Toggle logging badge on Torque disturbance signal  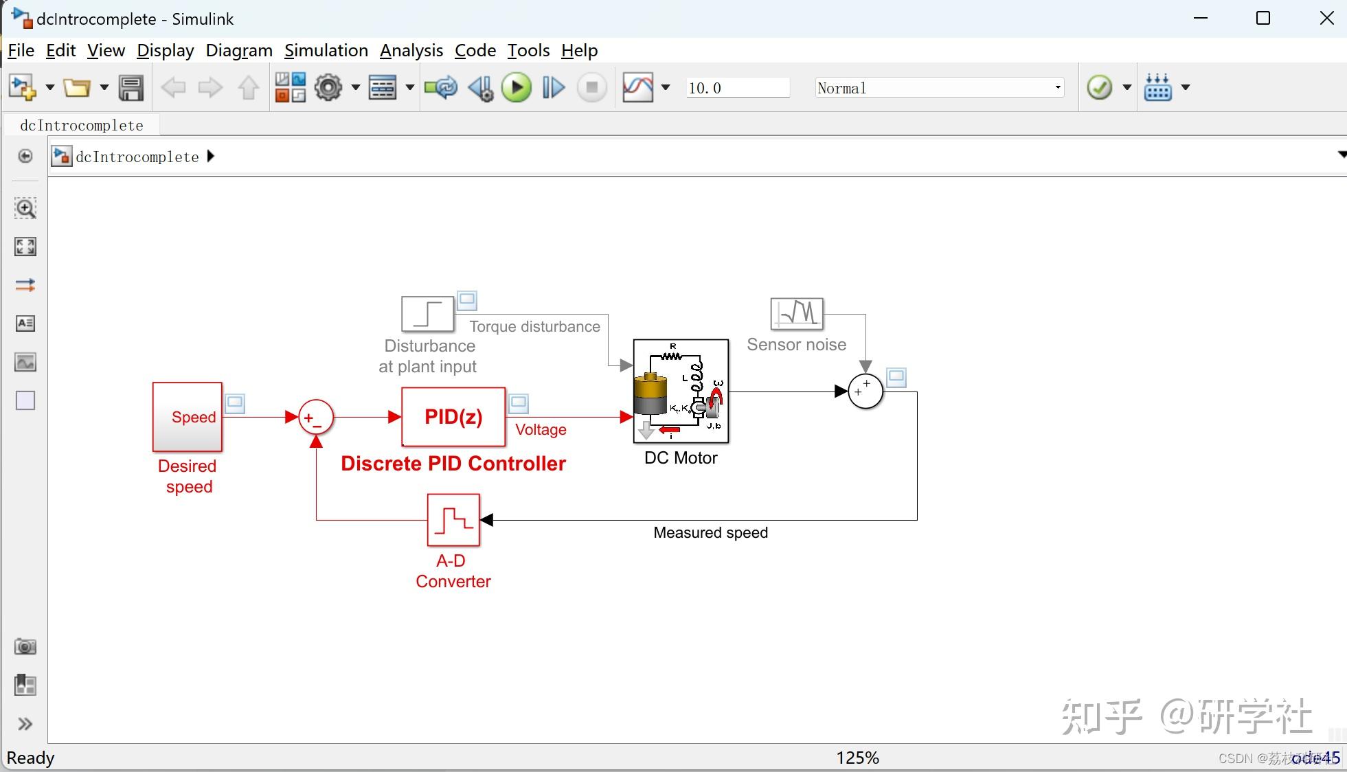467,300
